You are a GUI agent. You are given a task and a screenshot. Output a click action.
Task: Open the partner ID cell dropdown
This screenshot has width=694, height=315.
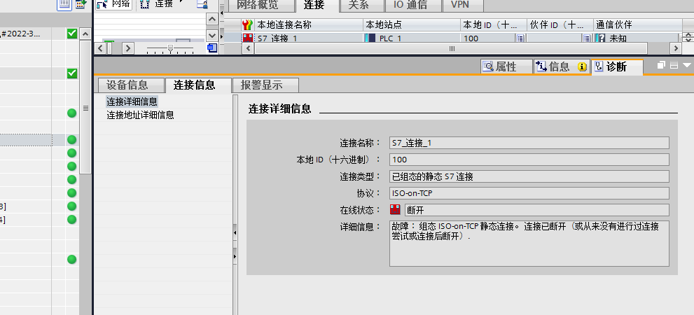(x=586, y=38)
